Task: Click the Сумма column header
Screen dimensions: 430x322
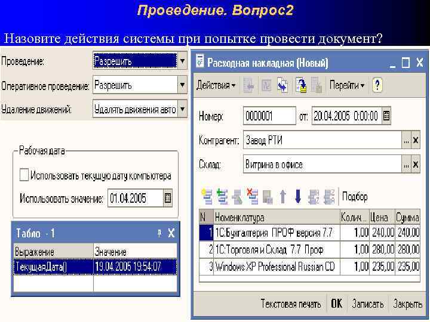Action: [x=407, y=218]
